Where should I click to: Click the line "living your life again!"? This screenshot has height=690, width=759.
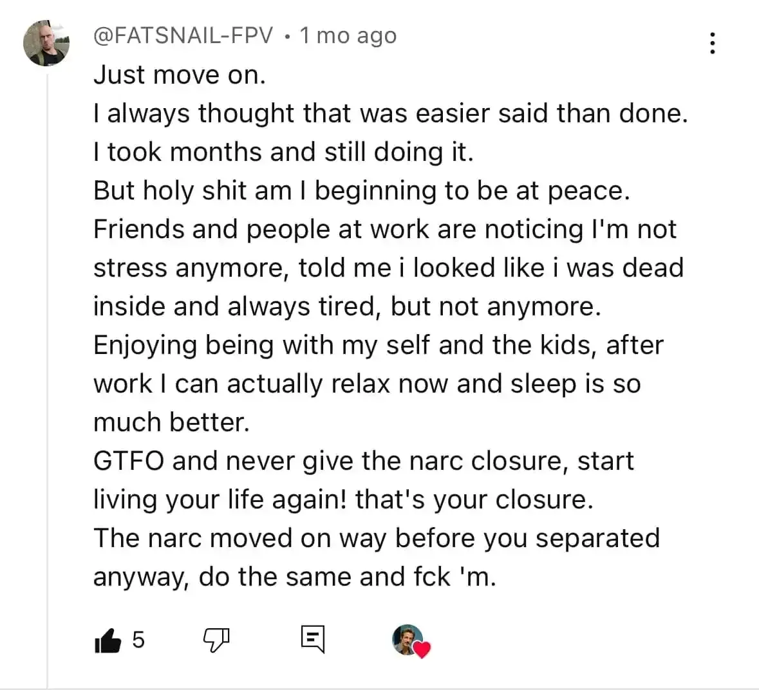[x=343, y=499]
